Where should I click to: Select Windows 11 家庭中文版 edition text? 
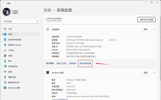tap(76, 80)
